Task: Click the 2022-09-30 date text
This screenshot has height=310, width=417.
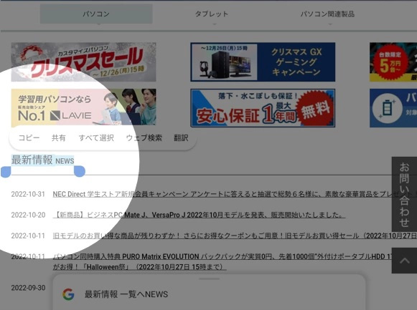Action: [x=28, y=288]
